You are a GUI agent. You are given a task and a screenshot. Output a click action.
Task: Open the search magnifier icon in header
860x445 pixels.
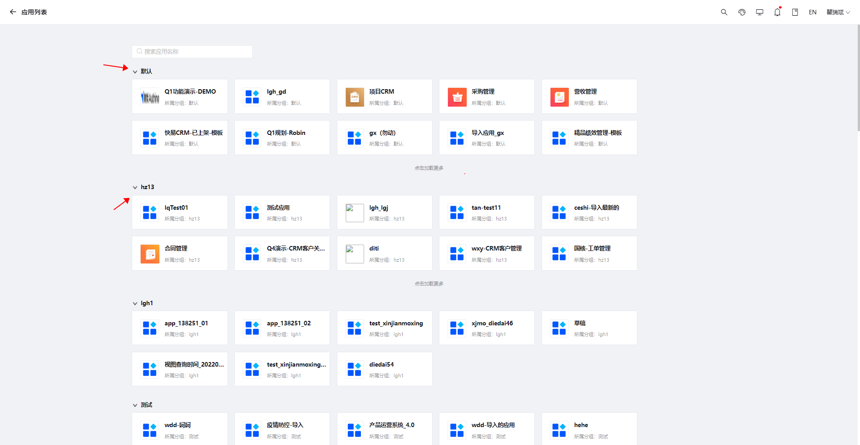[724, 12]
